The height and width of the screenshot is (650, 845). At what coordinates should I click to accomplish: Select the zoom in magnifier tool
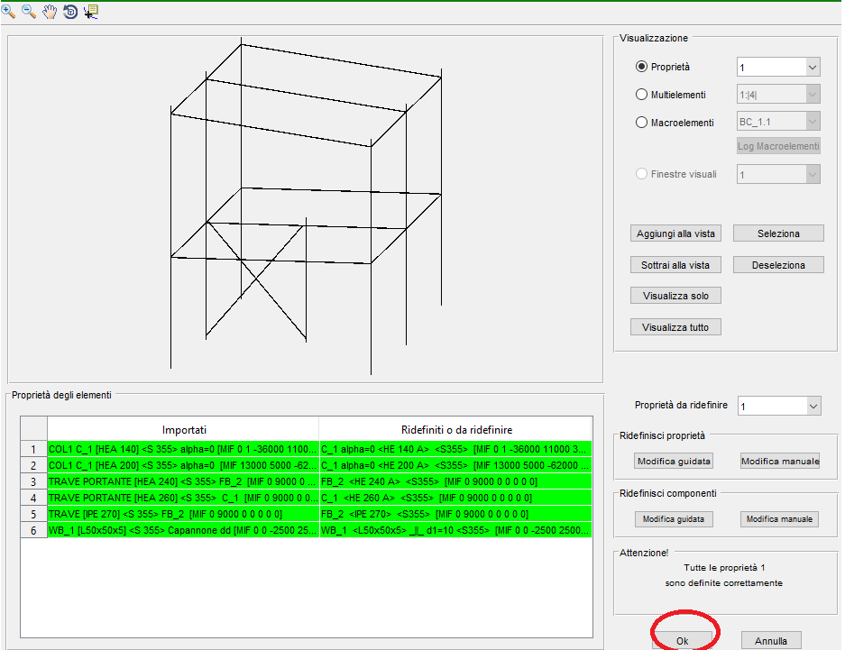(x=8, y=11)
